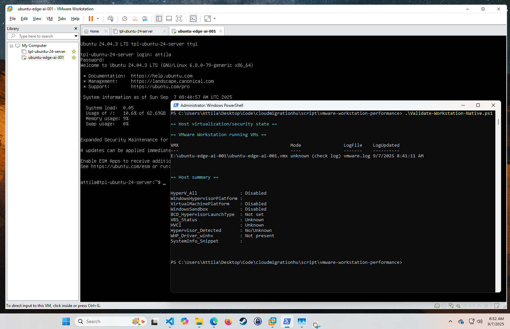
Task: Launch VS Code from the taskbar
Action: coord(170,321)
